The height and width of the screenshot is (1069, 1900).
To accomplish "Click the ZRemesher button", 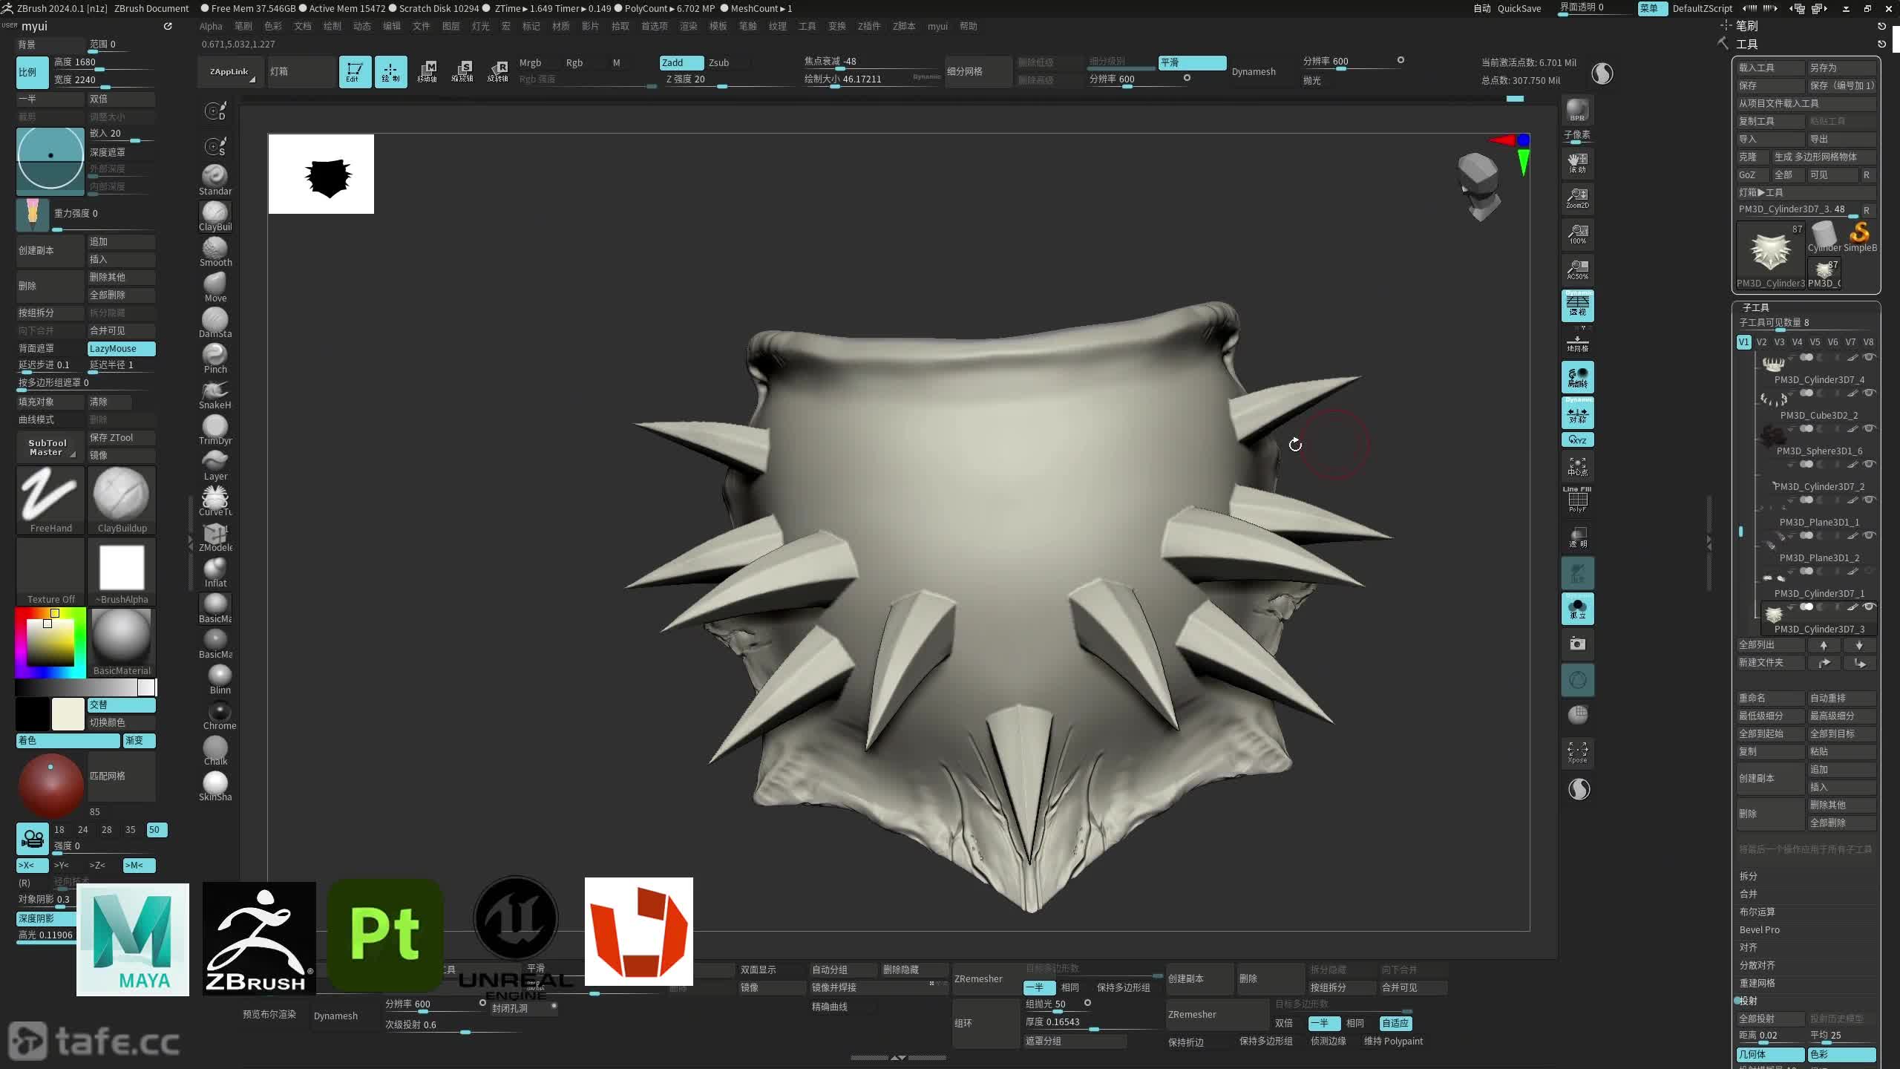I will coord(979,978).
